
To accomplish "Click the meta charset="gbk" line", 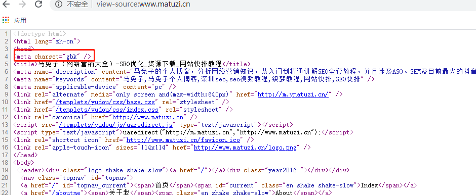I will [x=52, y=56].
